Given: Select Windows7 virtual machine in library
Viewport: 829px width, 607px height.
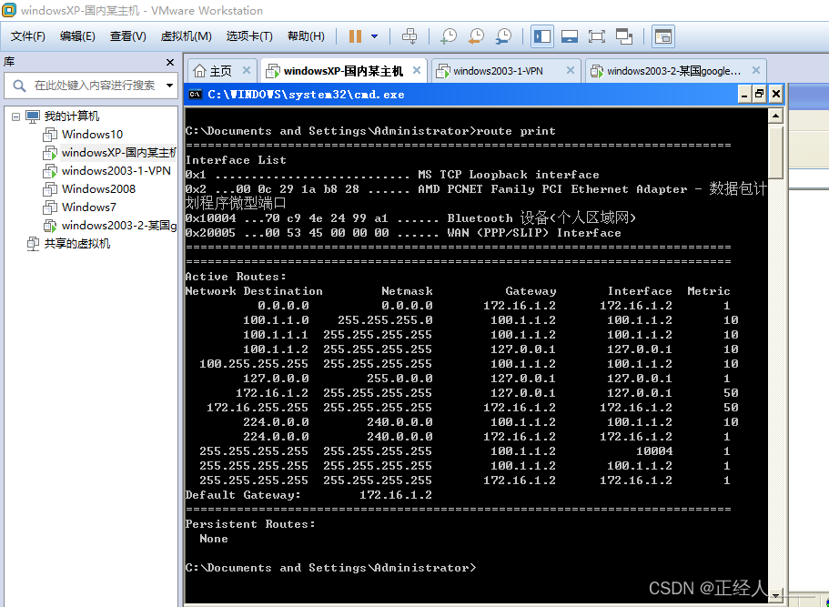Looking at the screenshot, I should tap(88, 207).
